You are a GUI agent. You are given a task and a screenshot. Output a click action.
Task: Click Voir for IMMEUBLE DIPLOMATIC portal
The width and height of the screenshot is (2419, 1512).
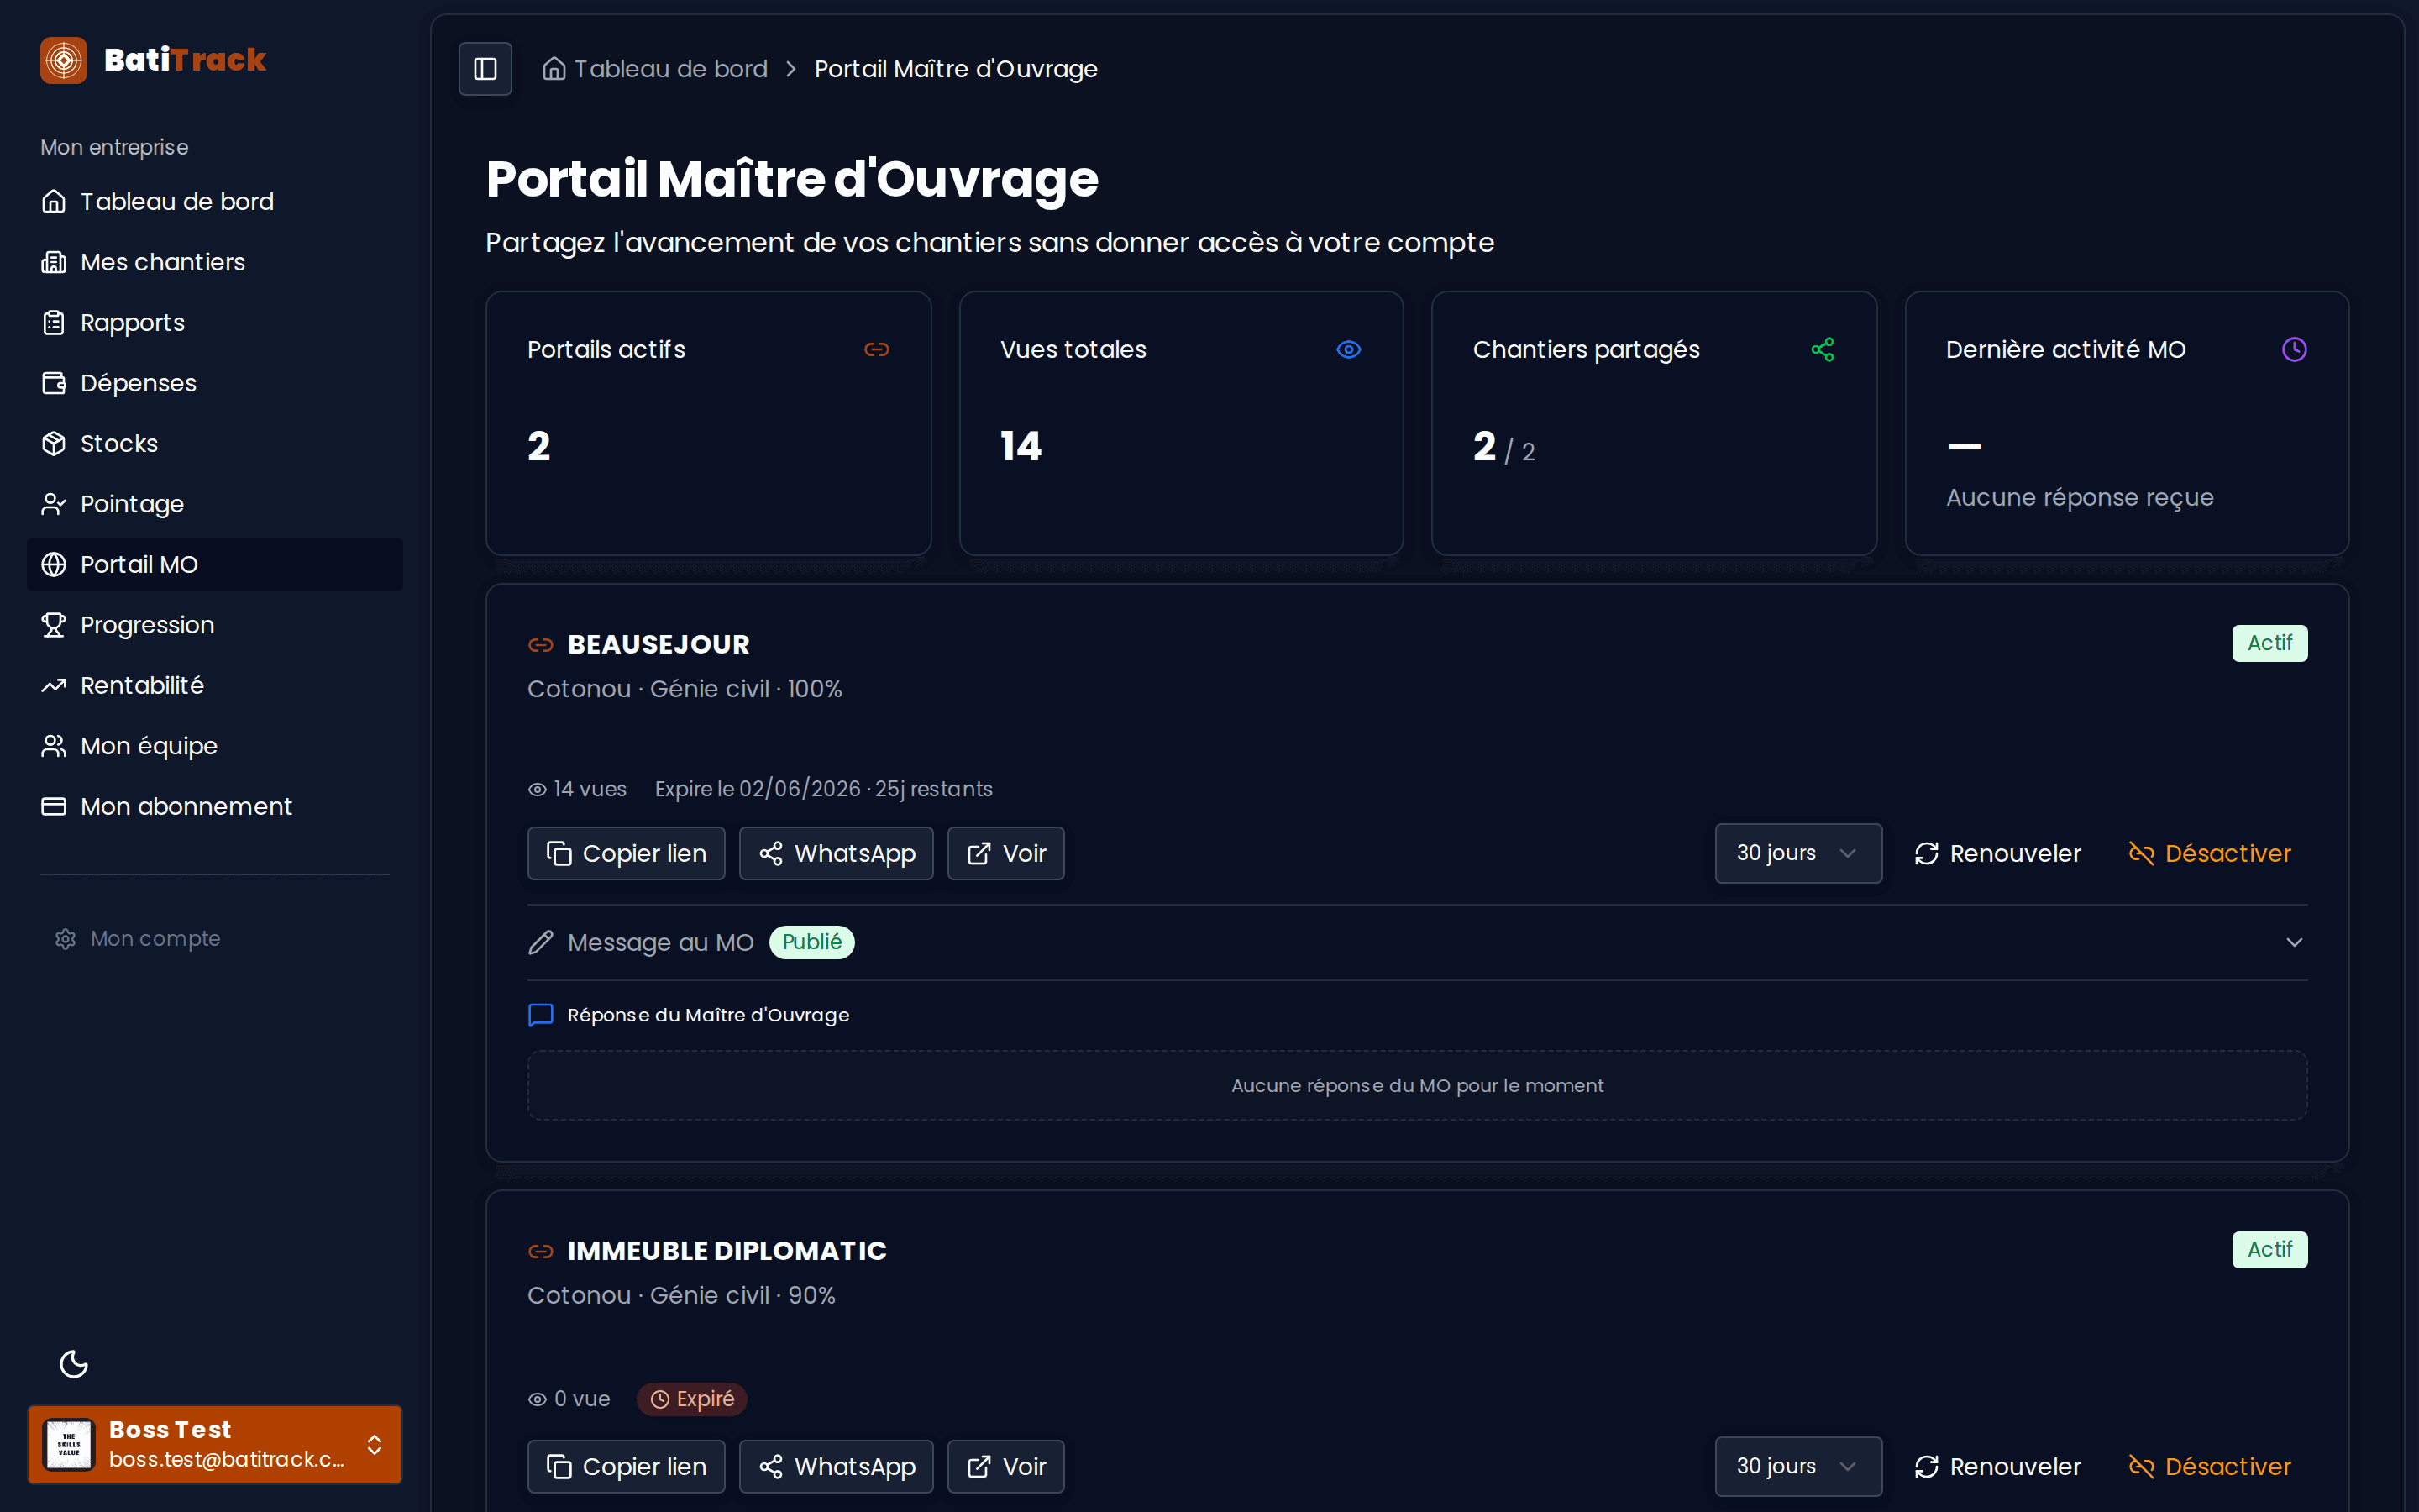point(1005,1466)
